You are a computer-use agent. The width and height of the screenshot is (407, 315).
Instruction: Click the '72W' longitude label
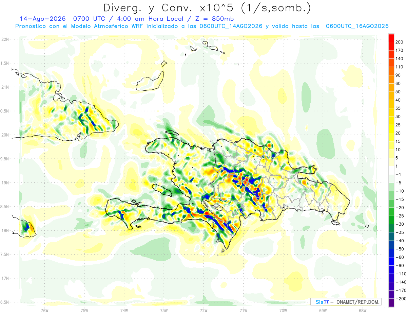pyautogui.click(x=203, y=310)
